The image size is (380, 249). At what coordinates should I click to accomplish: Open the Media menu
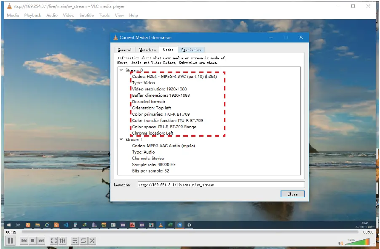13,15
